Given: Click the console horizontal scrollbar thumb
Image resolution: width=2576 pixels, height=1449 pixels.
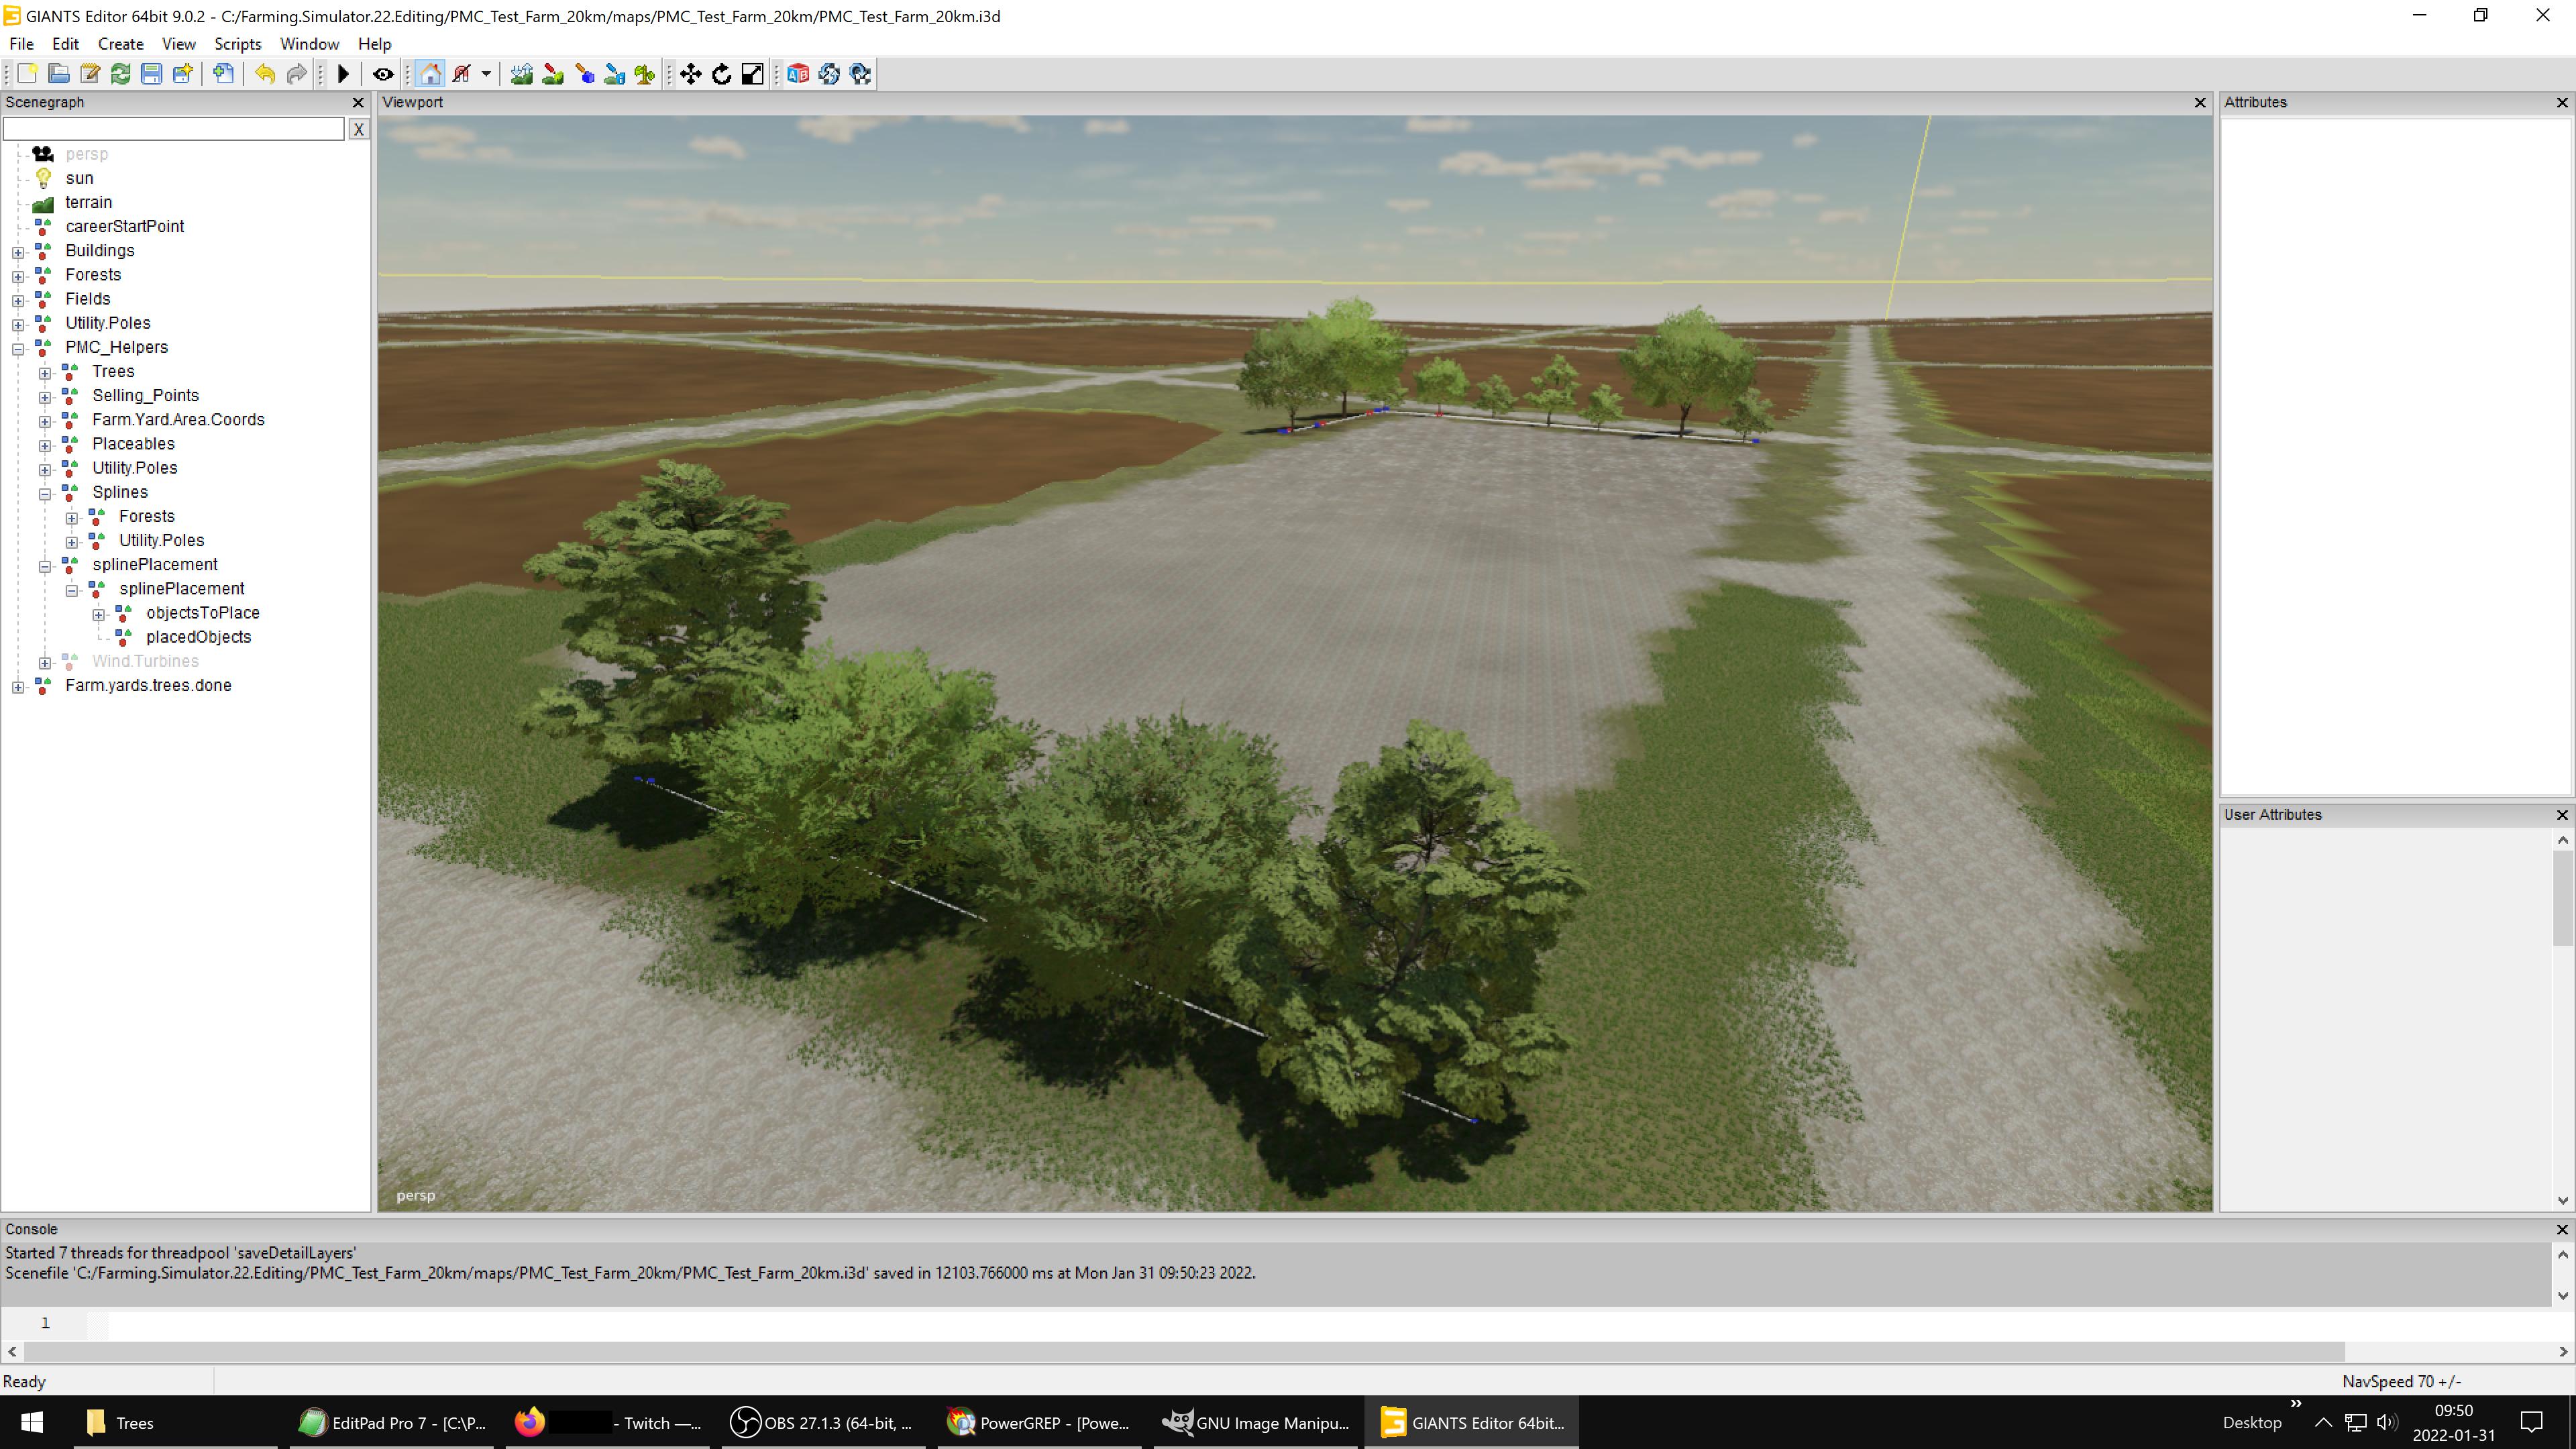Looking at the screenshot, I should pos(1184,1352).
